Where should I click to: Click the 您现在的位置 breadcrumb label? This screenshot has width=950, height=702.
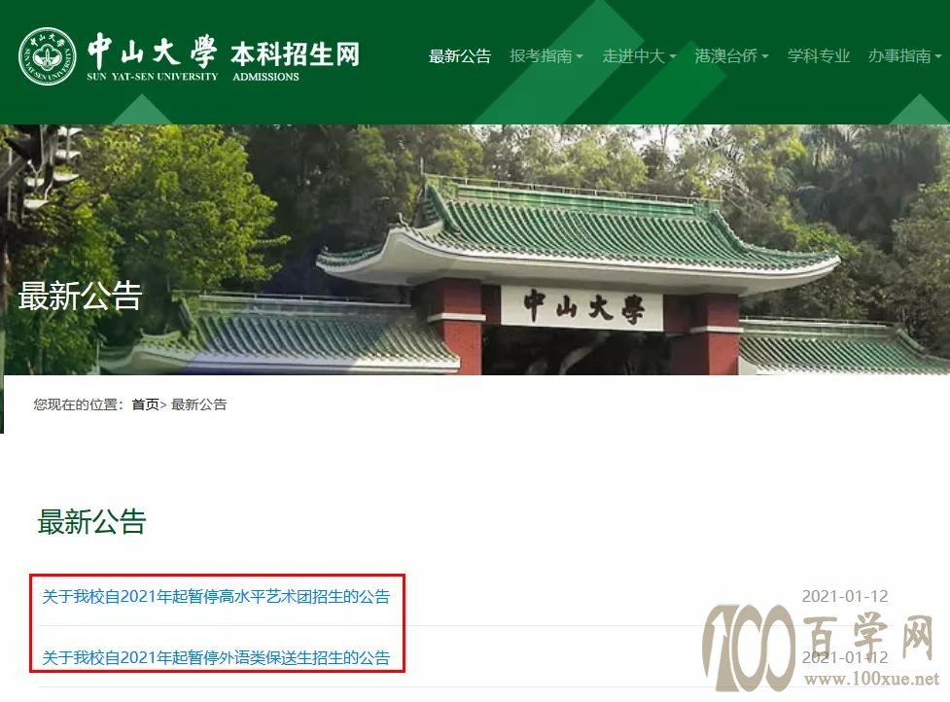pyautogui.click(x=78, y=404)
